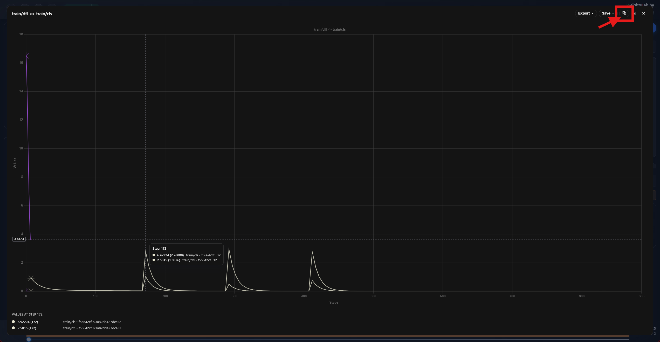Click the white asterisk marker near value 1
This screenshot has height=342, width=660.
(31, 278)
